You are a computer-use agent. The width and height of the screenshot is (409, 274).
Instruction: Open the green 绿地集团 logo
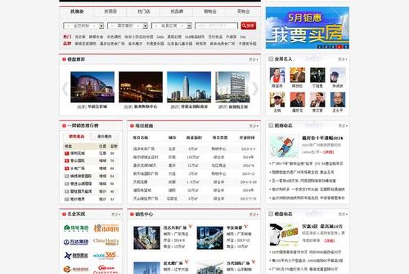[76, 228]
